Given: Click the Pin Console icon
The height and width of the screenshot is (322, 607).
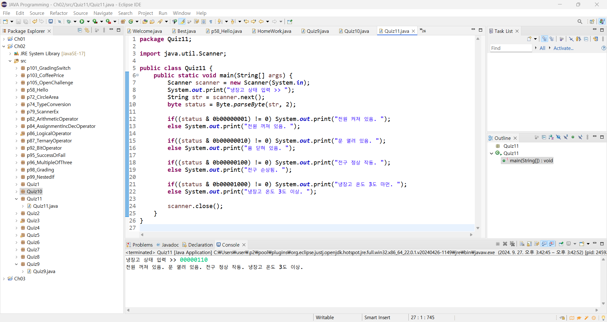Looking at the screenshot, I should [561, 244].
